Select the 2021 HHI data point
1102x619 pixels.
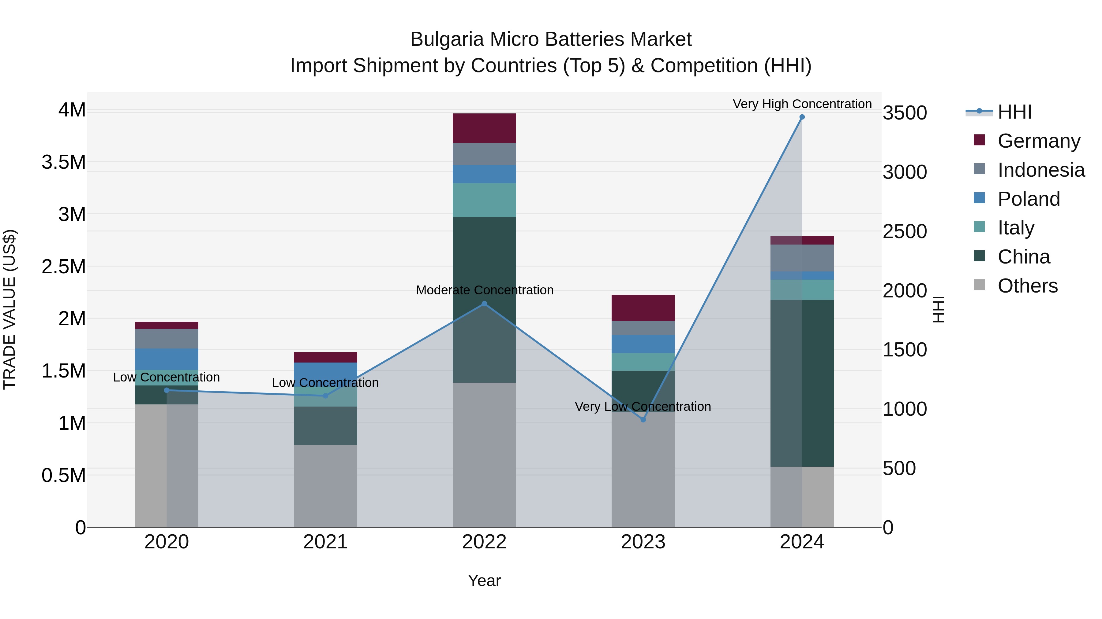tap(326, 396)
